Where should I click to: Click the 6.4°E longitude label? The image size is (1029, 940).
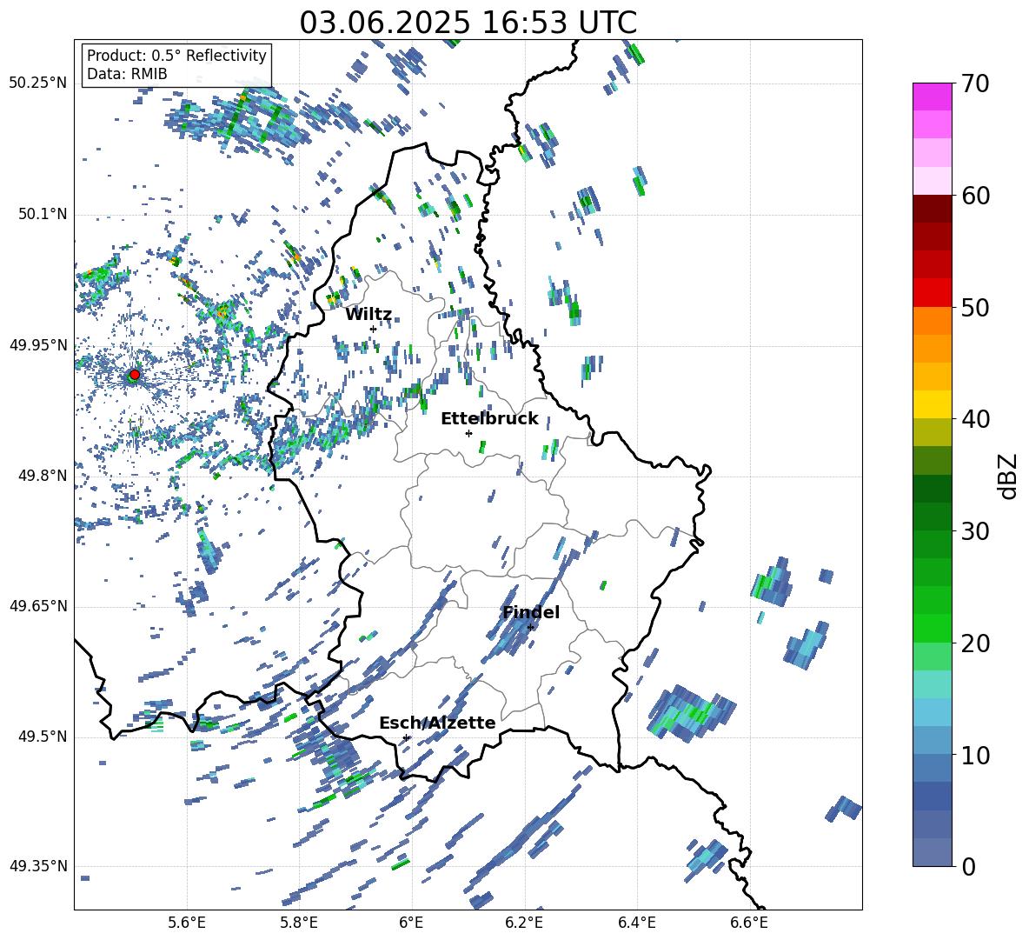[x=636, y=923]
